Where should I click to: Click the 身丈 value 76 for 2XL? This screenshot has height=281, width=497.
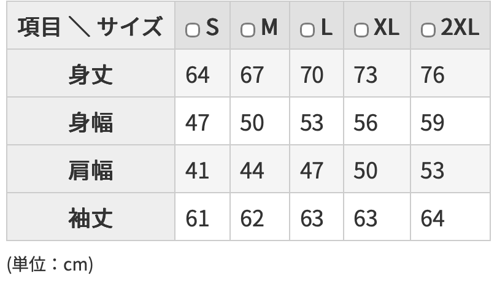(x=432, y=75)
